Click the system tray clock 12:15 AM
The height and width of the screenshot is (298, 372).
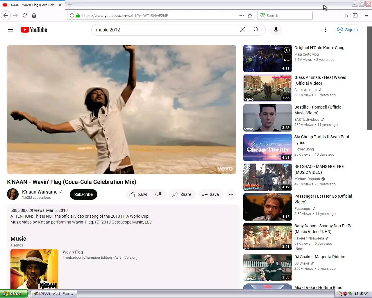[x=361, y=294]
